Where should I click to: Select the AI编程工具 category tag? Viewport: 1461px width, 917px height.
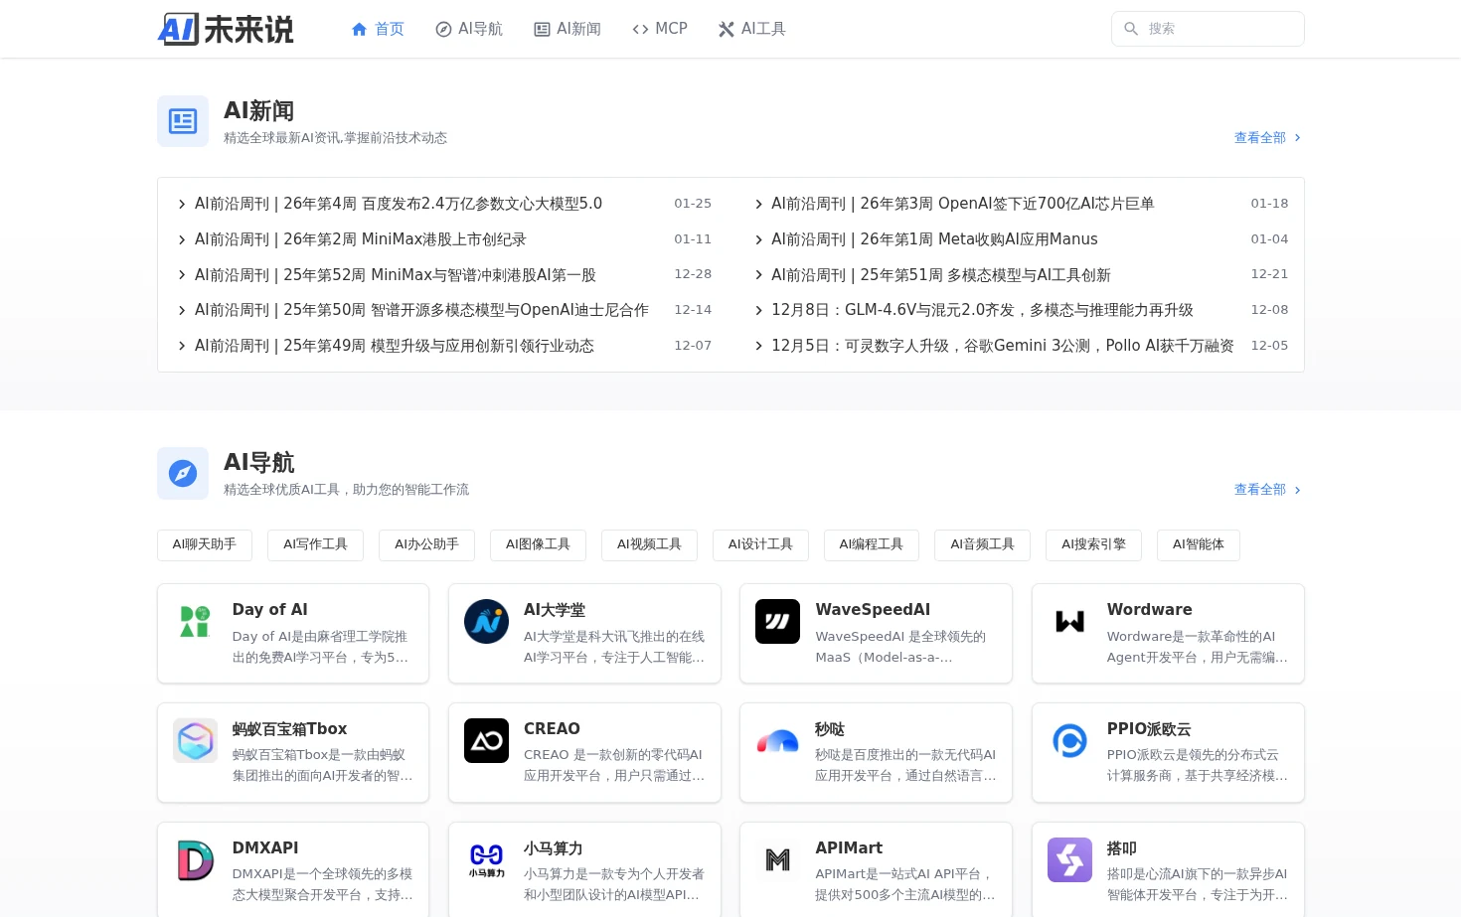[872, 544]
